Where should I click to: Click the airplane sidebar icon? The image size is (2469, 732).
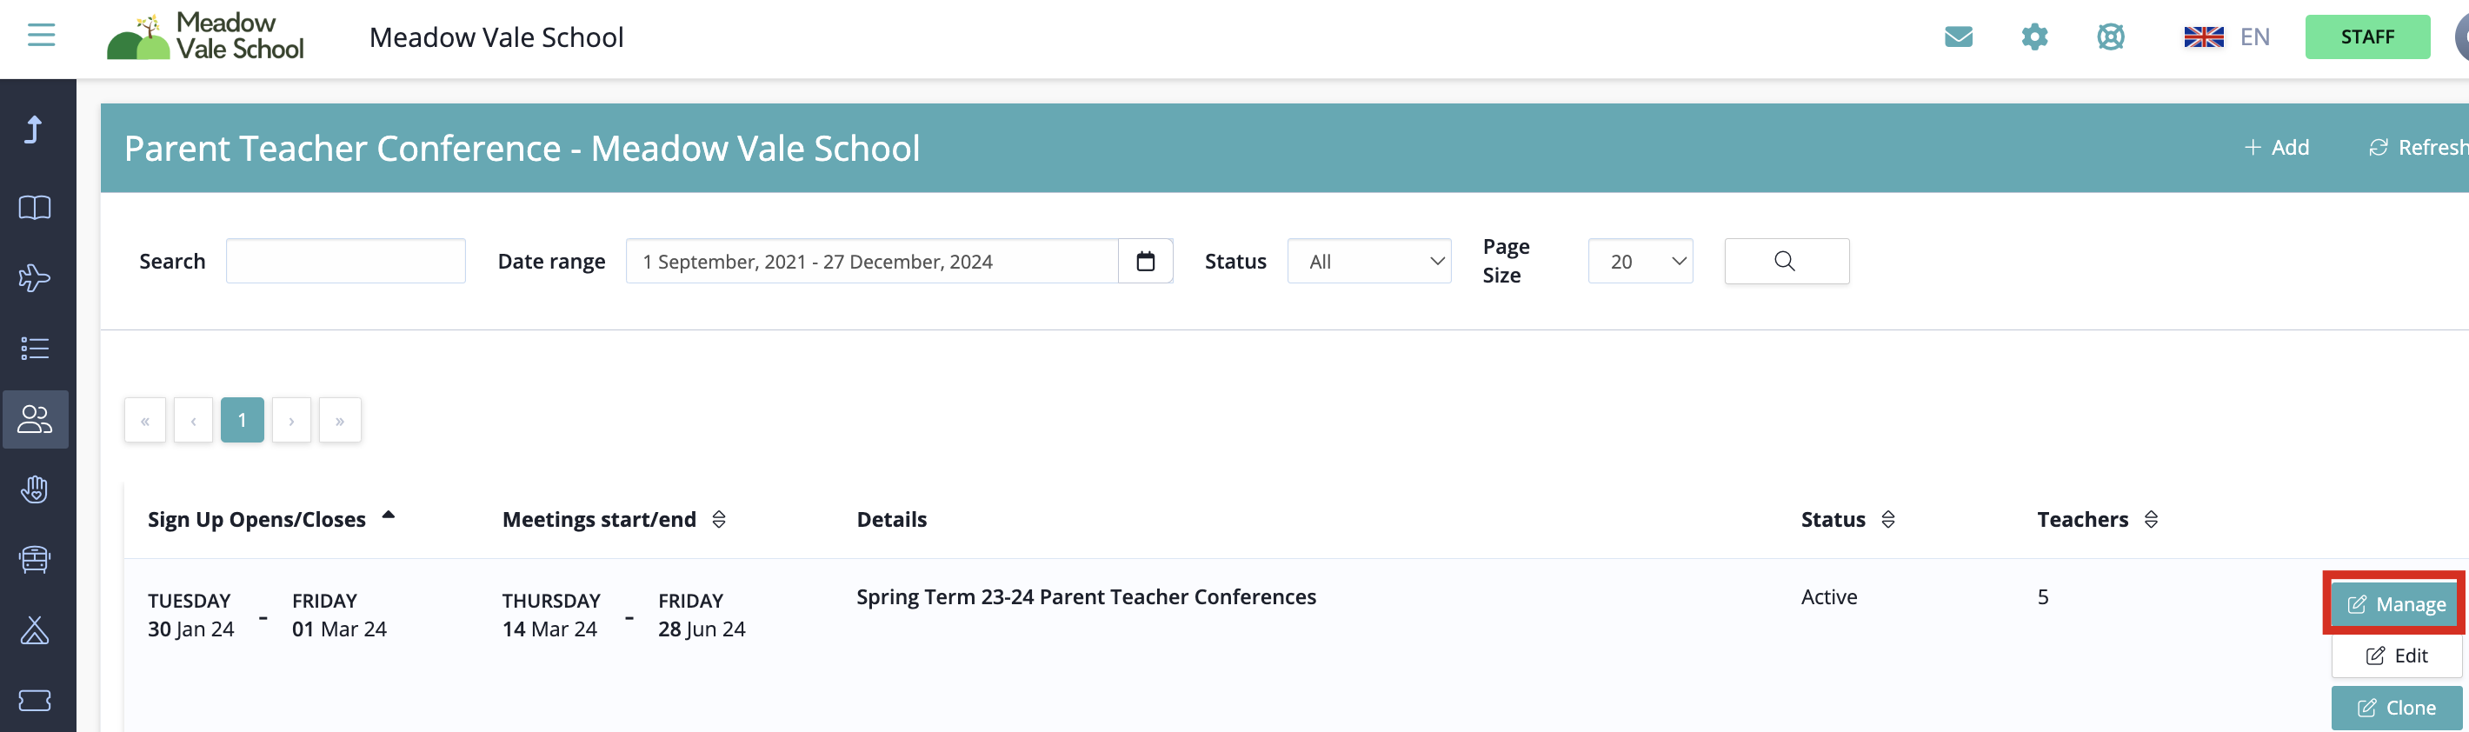36,278
